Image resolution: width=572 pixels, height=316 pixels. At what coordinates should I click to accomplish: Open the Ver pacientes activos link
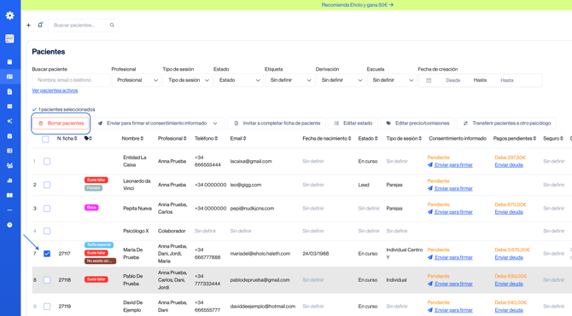coord(55,90)
